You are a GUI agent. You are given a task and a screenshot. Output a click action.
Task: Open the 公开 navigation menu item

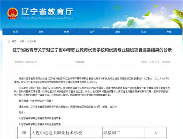pos(92,32)
